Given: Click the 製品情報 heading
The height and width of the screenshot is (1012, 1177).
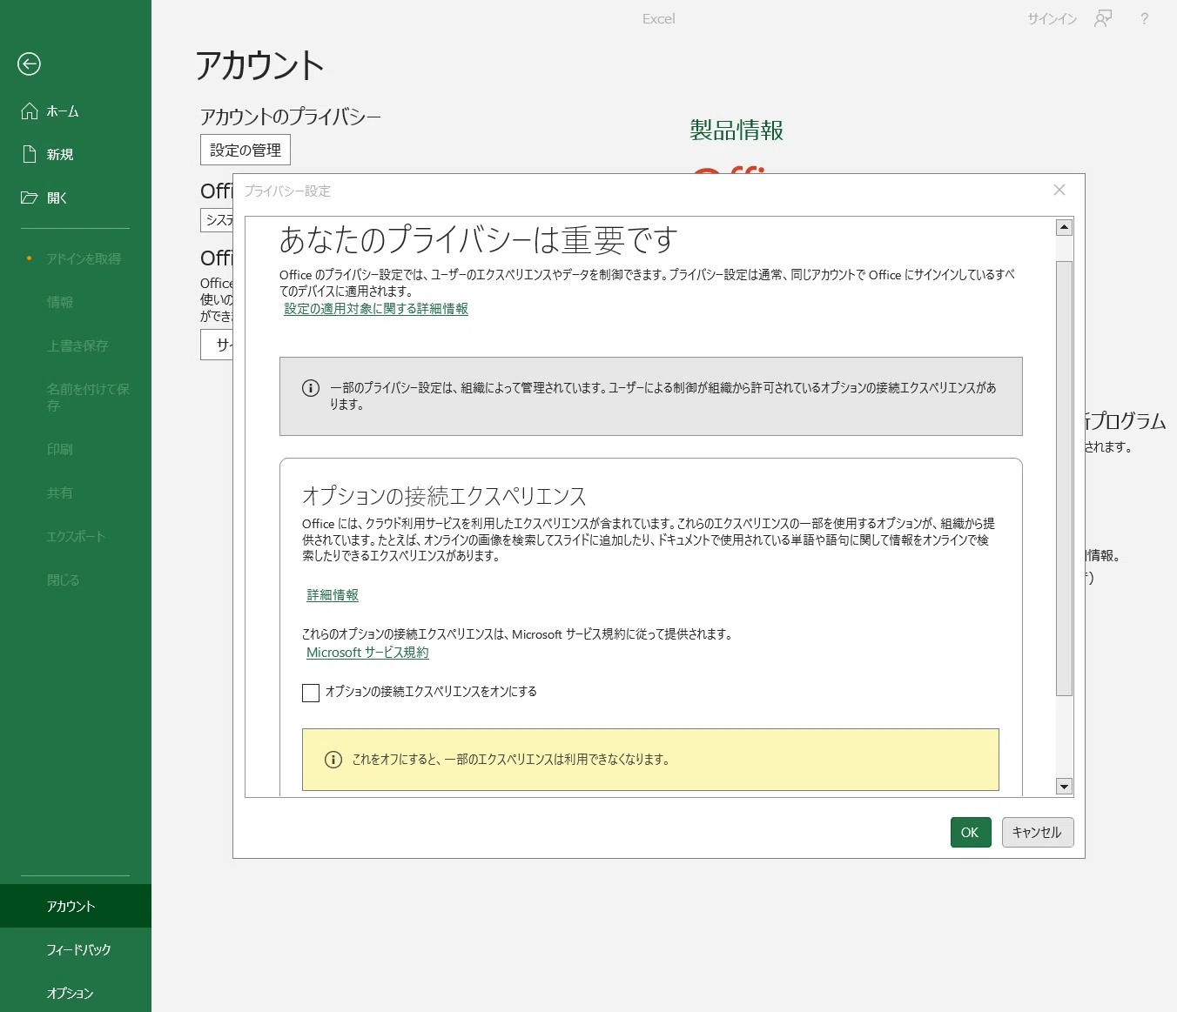Looking at the screenshot, I should click(x=736, y=131).
